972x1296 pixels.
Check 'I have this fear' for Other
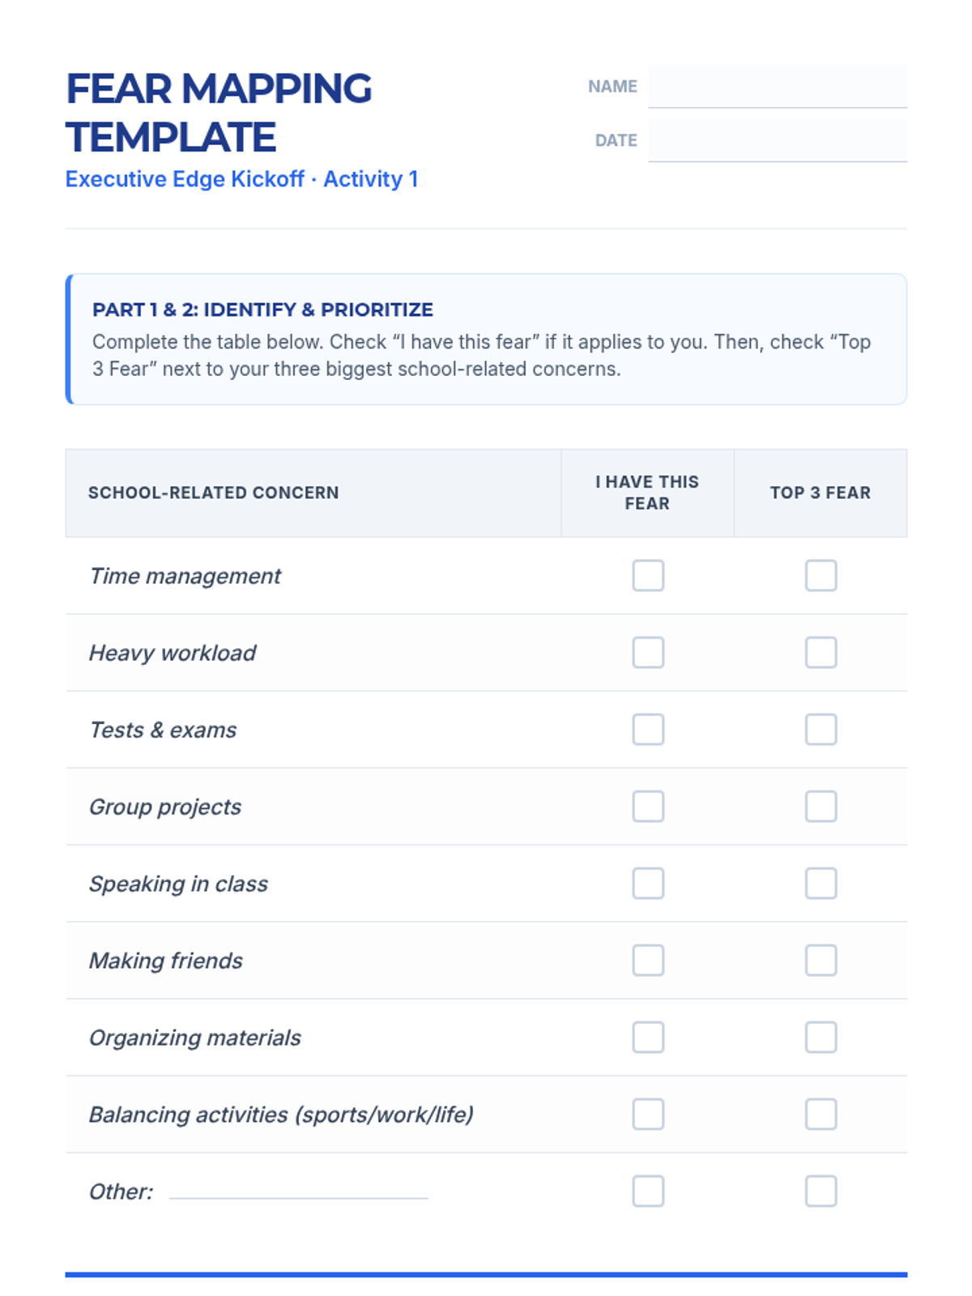pos(648,1192)
